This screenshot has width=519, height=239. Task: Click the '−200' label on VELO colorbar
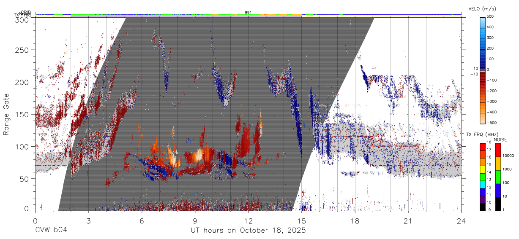(x=493, y=91)
